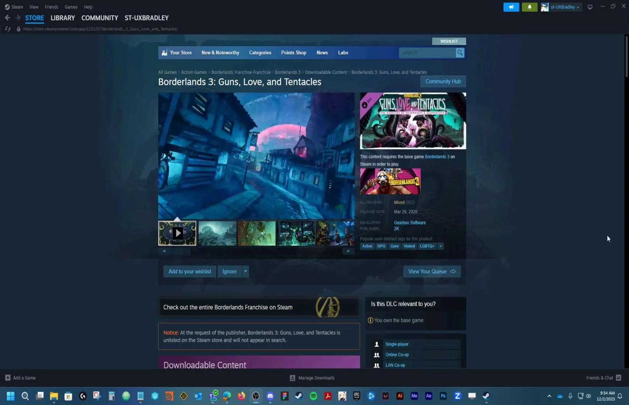Play the trailer video thumbnail

[177, 233]
